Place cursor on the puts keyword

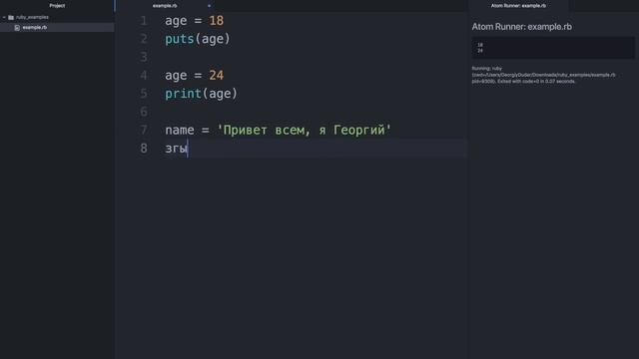180,39
